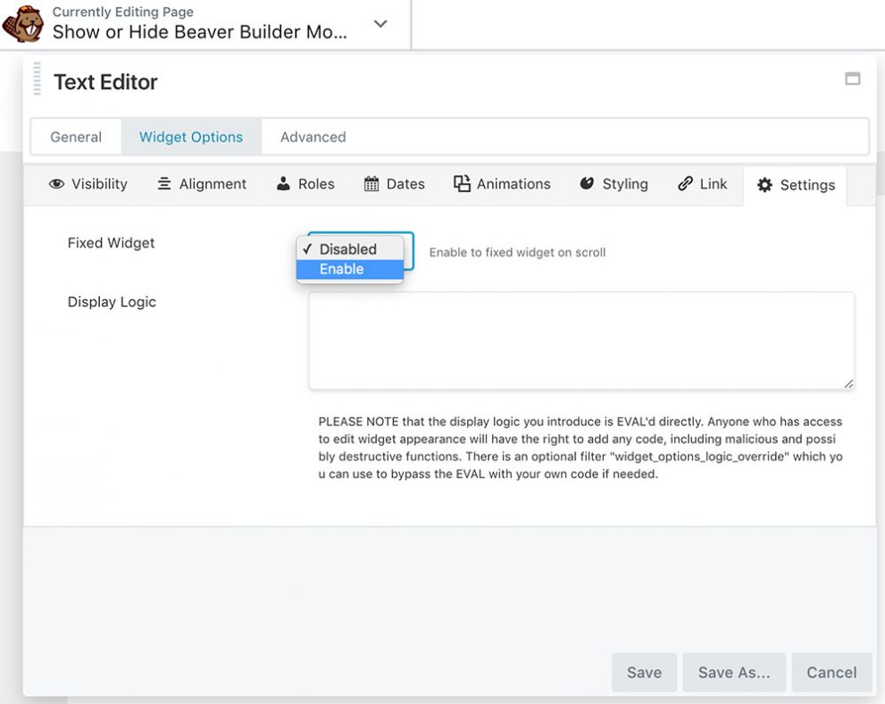Image resolution: width=885 pixels, height=704 pixels.
Task: Switch to the Alignment options
Action: click(x=201, y=184)
